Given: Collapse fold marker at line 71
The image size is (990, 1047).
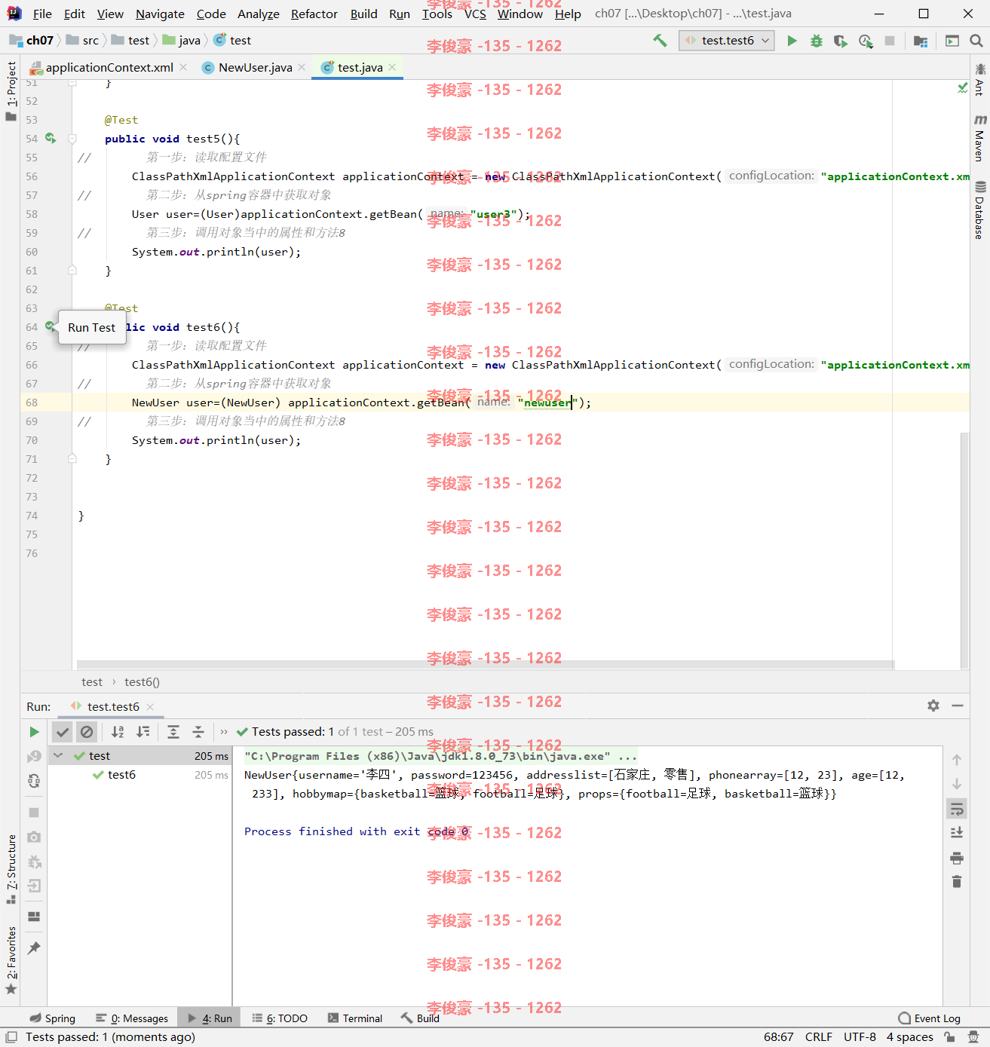Looking at the screenshot, I should 72,459.
